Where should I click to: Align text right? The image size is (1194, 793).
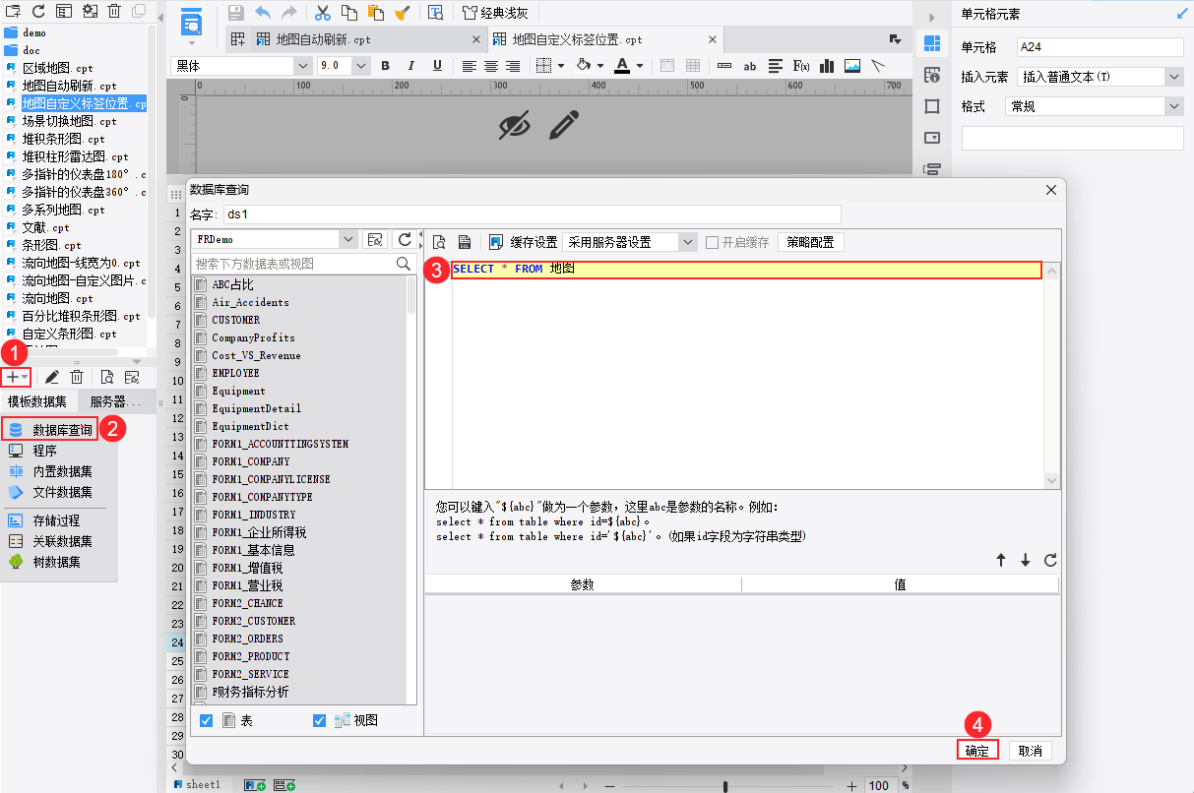(513, 66)
